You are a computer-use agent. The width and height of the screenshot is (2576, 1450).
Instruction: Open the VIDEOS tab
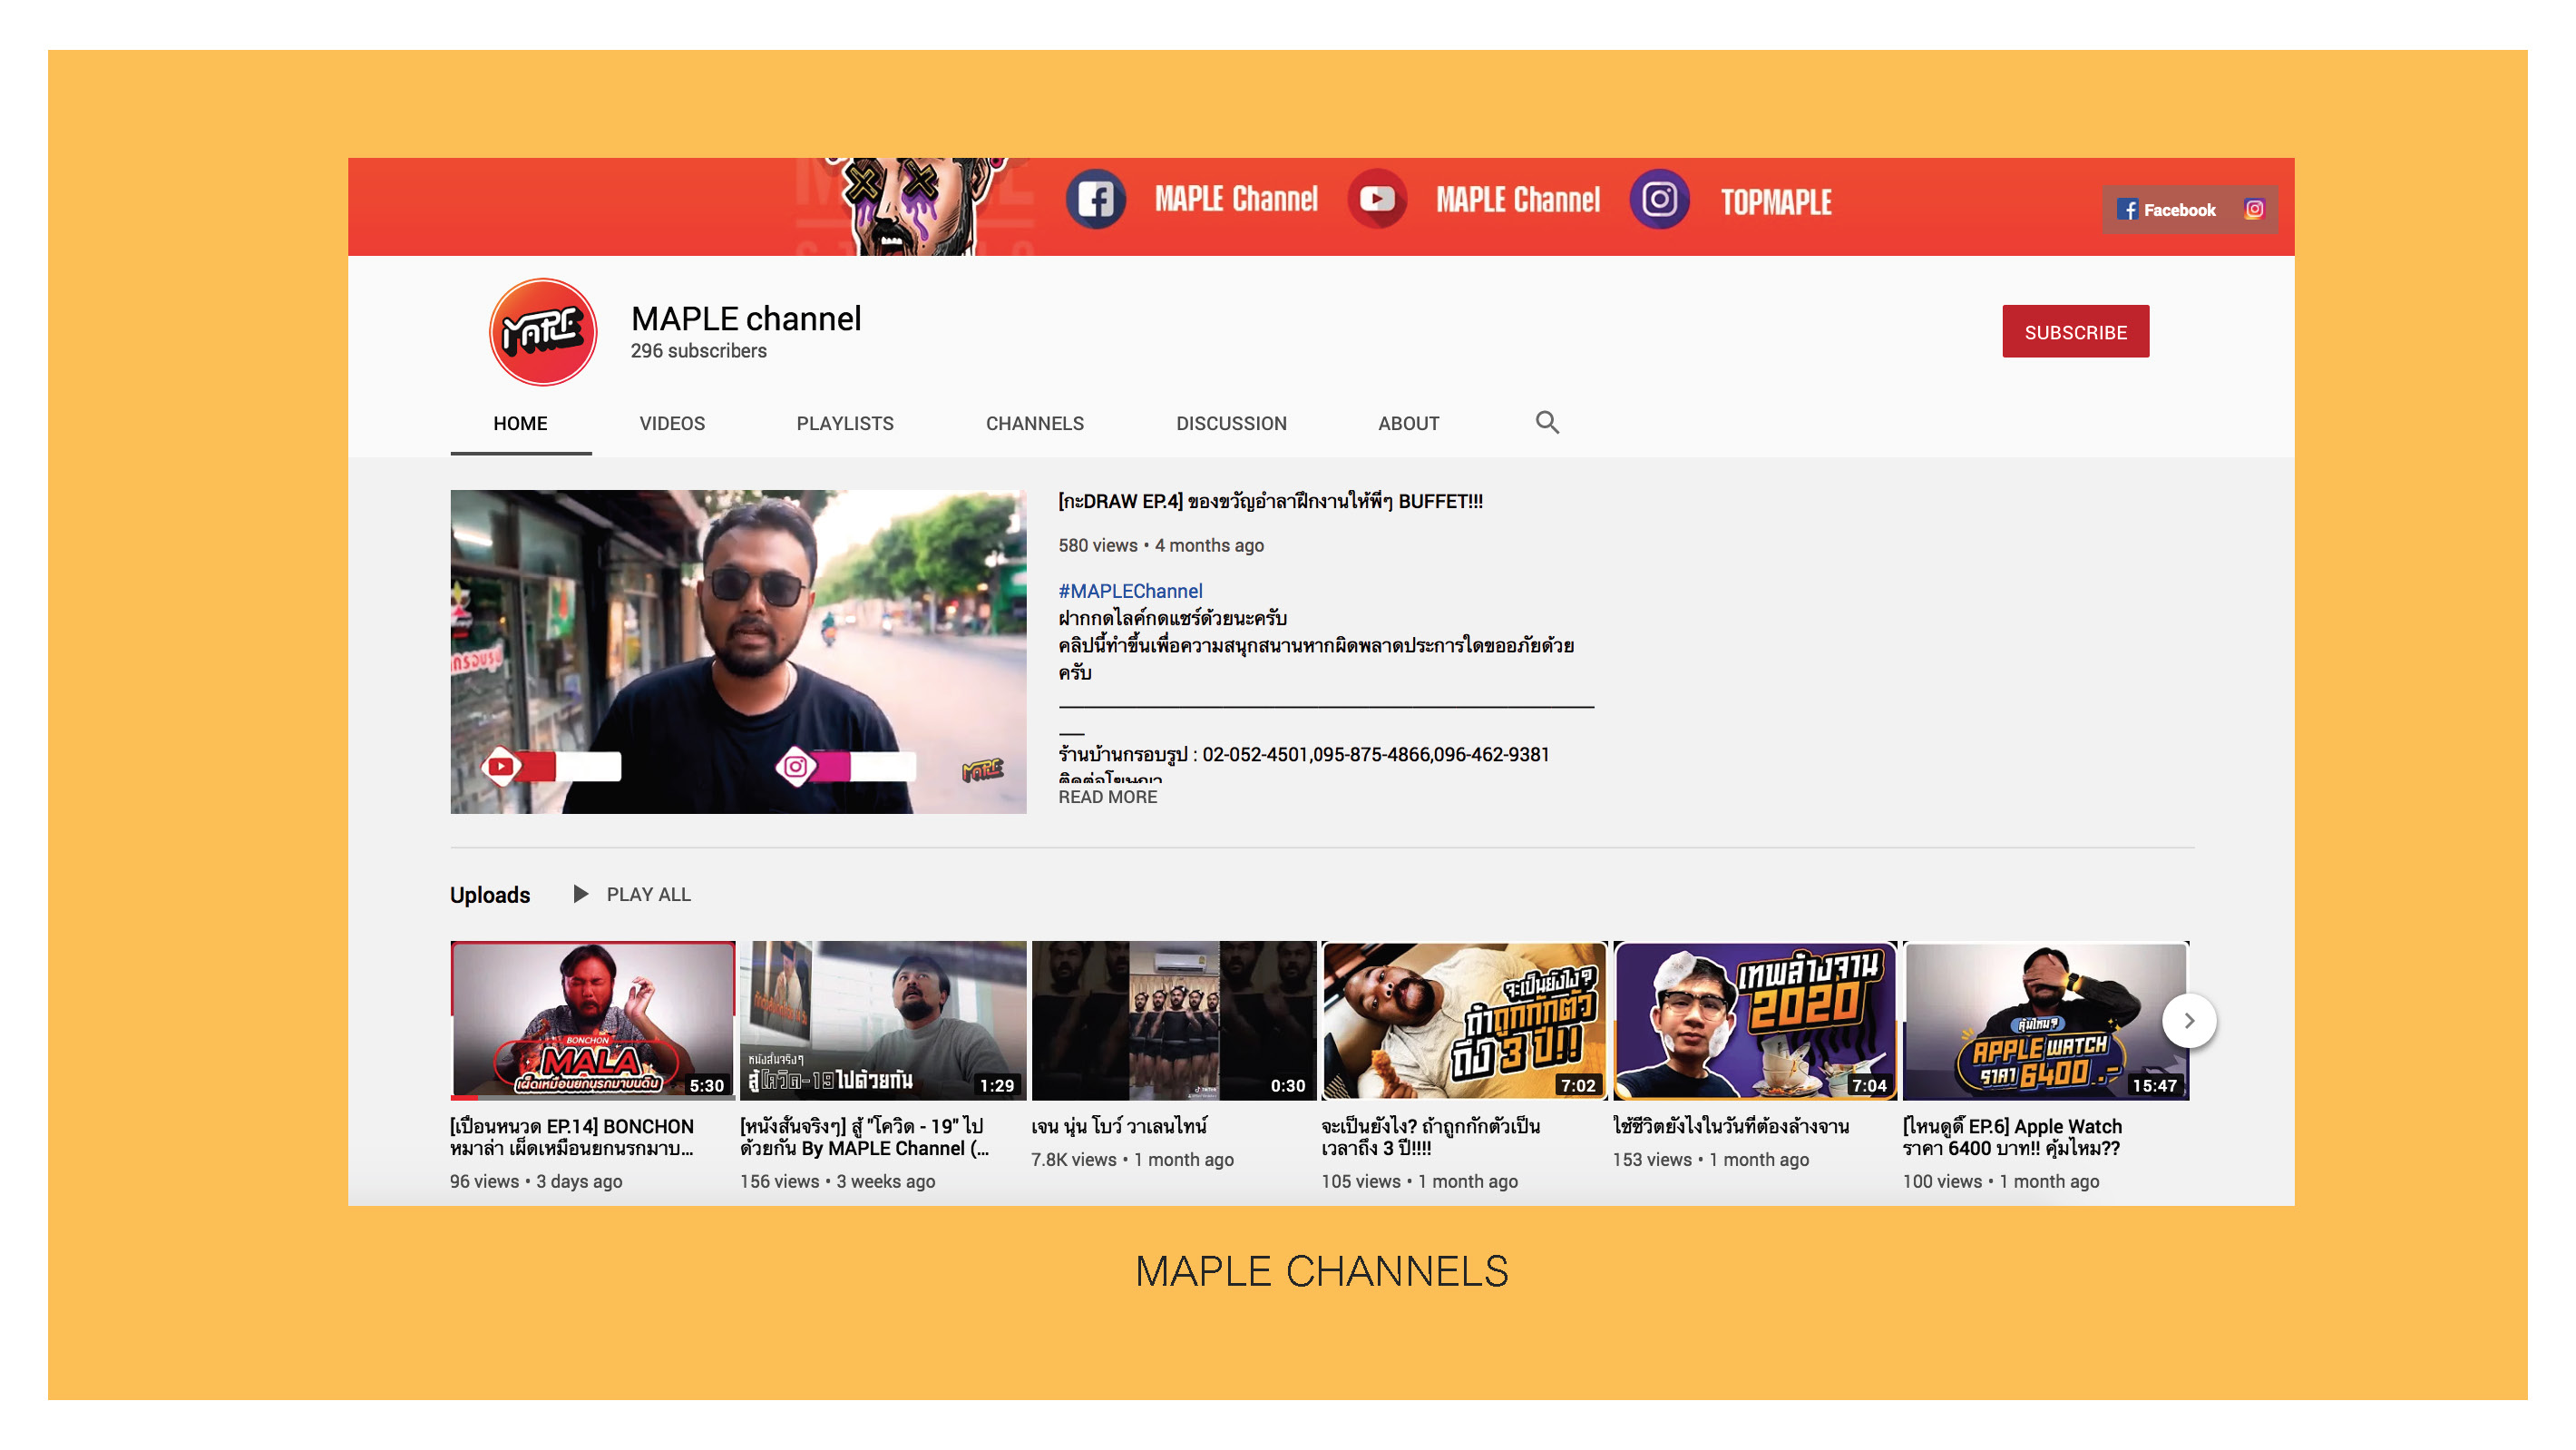[672, 423]
